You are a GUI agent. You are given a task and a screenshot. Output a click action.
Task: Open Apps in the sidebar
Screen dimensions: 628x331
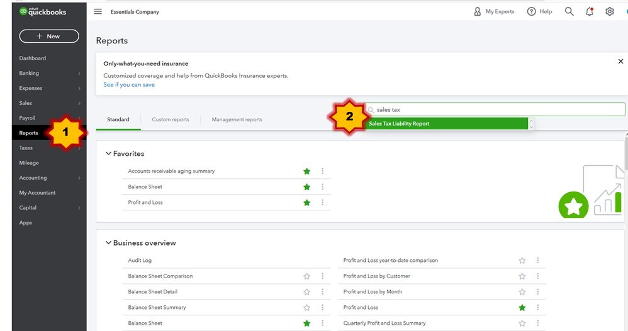[x=25, y=223]
